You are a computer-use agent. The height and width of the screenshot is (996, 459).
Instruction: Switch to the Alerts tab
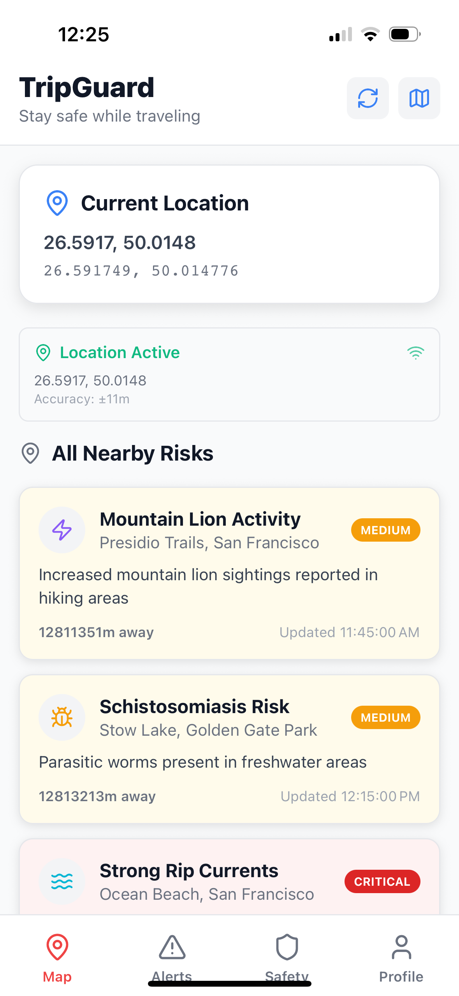click(x=172, y=958)
